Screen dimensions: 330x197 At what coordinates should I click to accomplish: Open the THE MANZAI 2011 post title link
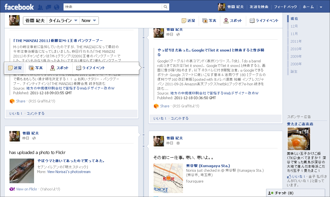click(x=58, y=40)
